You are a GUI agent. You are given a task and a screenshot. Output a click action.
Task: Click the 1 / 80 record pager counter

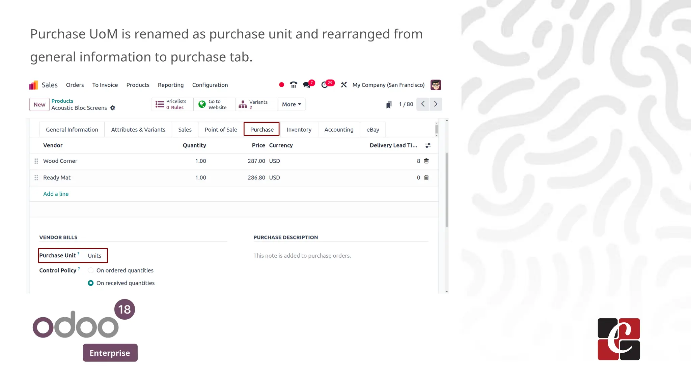(406, 104)
